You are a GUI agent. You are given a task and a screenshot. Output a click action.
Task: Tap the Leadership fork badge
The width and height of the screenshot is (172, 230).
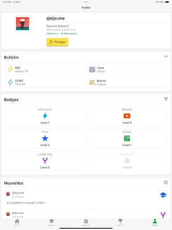pyautogui.click(x=45, y=161)
